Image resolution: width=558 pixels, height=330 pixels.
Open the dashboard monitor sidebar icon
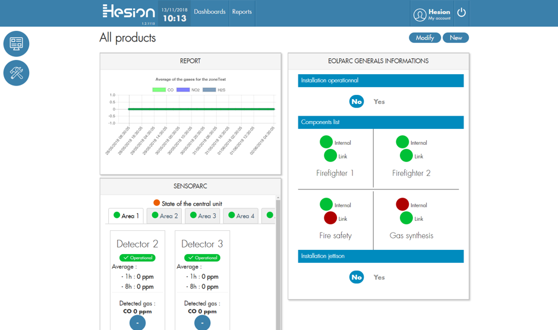click(x=17, y=44)
